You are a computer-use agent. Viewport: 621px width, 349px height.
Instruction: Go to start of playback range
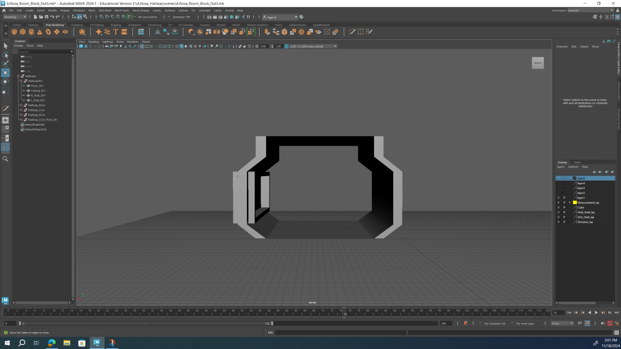(x=569, y=313)
